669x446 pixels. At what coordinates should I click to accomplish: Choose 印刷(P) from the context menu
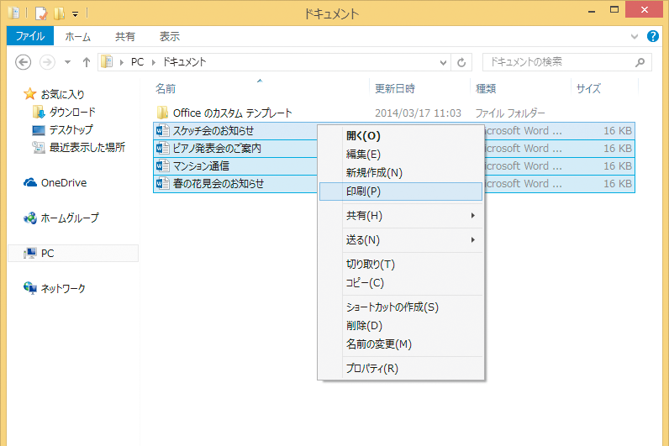pyautogui.click(x=400, y=192)
